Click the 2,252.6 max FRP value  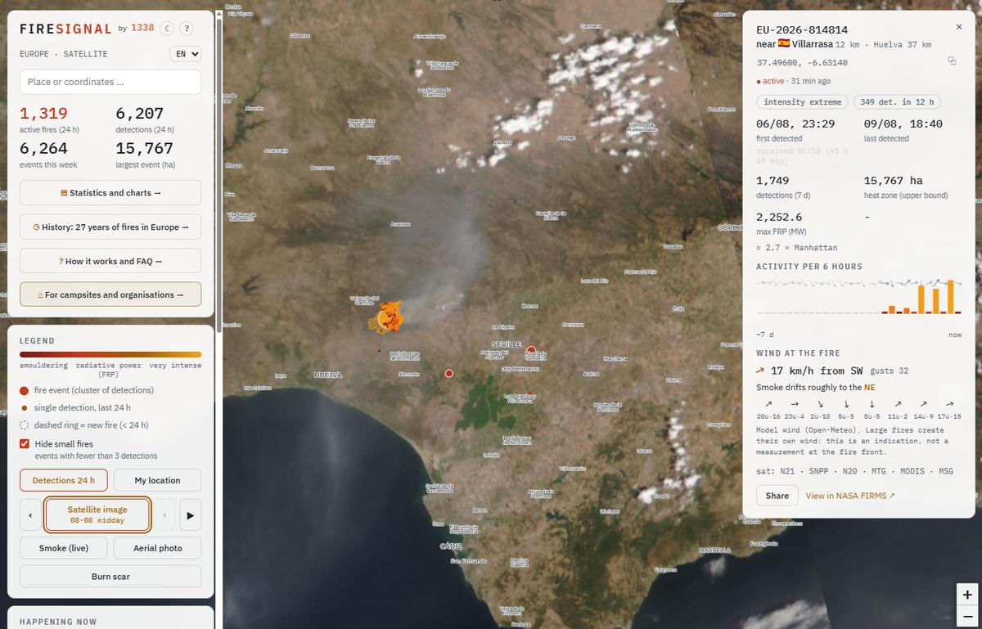[779, 217]
